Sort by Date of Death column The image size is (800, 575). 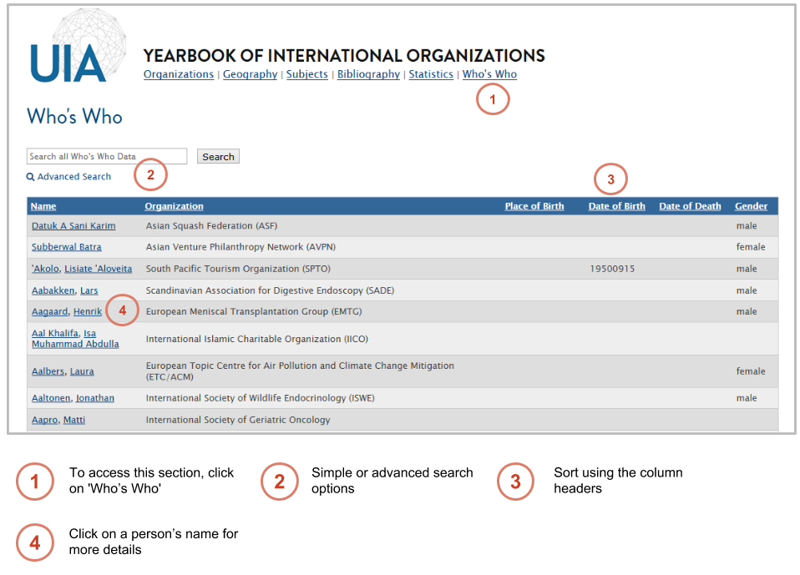coord(690,206)
